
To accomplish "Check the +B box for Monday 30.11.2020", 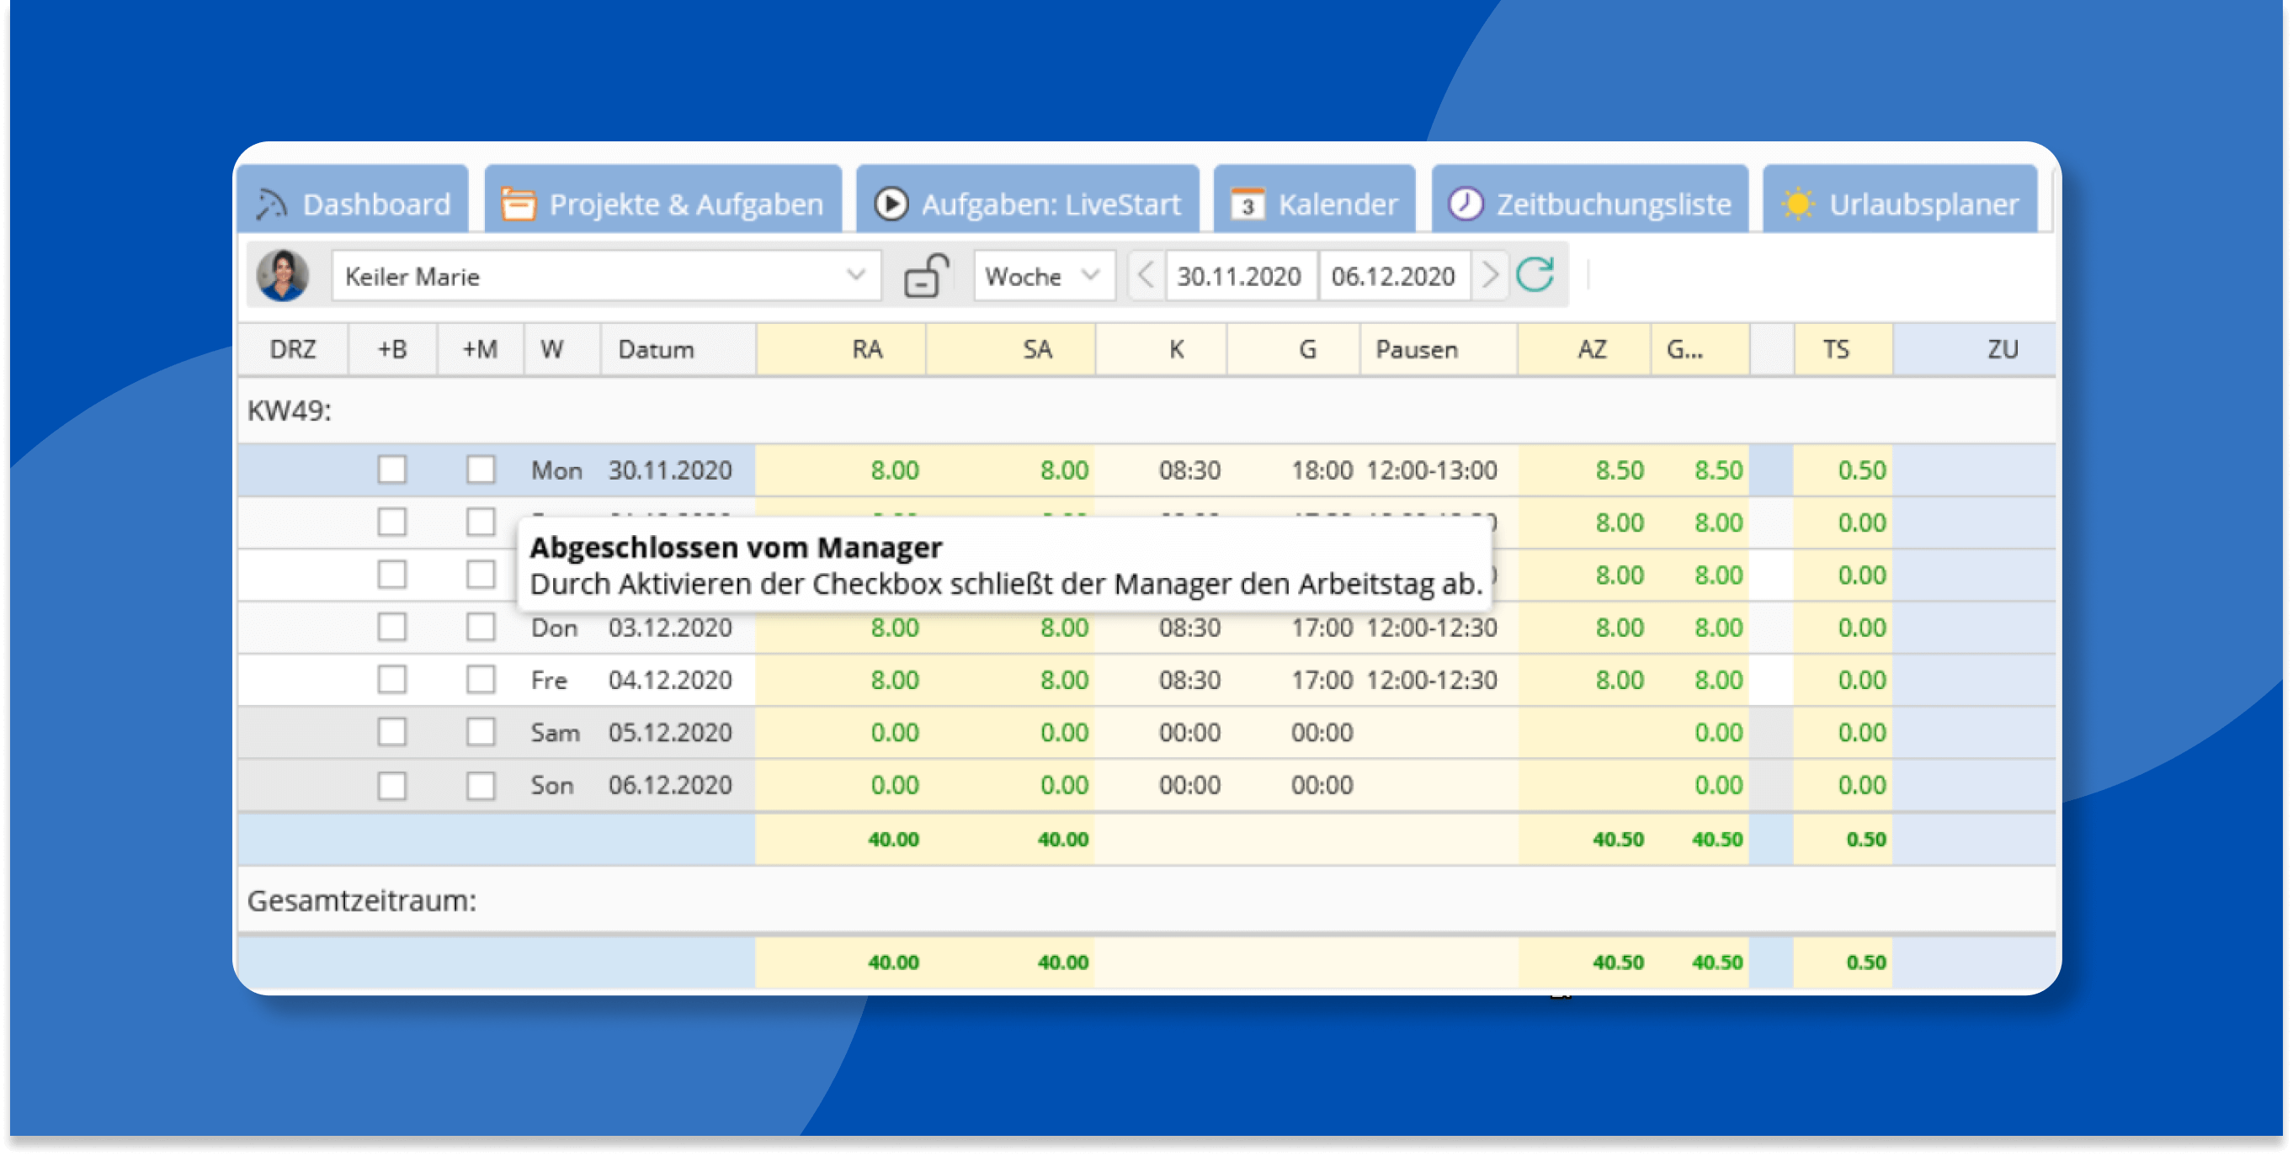I will click(391, 469).
